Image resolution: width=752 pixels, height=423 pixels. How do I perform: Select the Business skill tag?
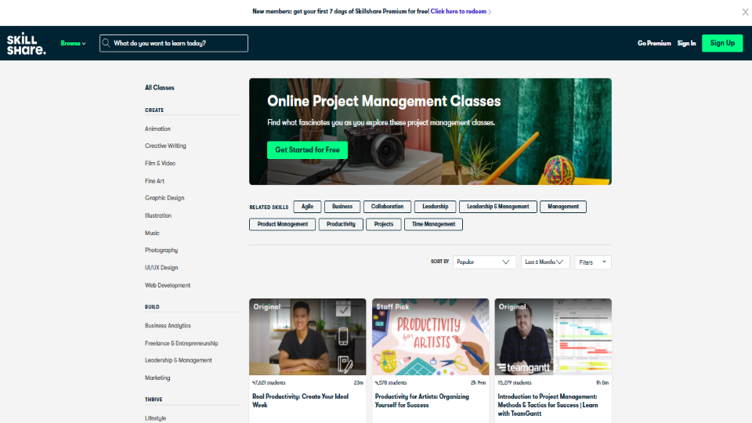tap(342, 207)
